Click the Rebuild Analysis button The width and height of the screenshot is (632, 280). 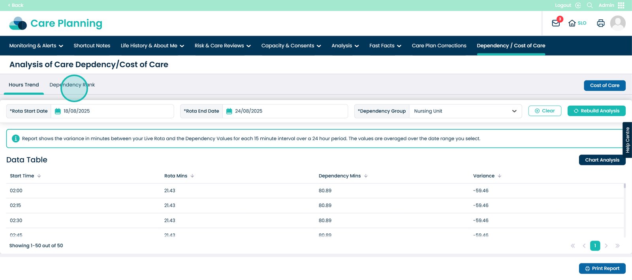[x=596, y=111]
